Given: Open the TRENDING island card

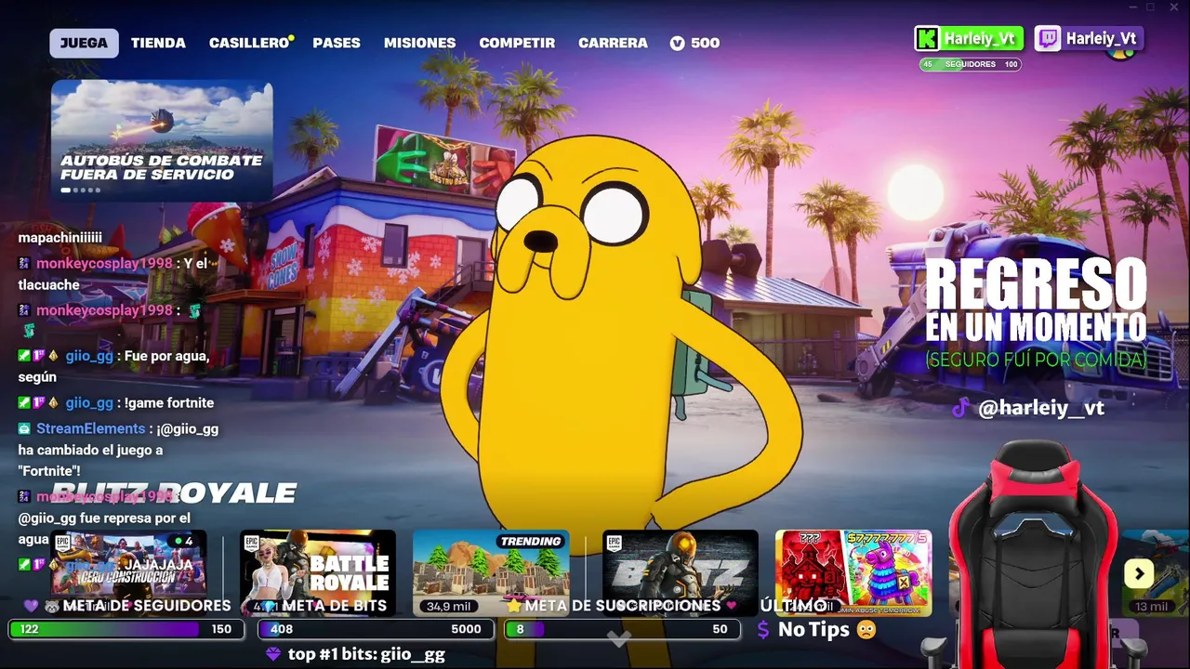Looking at the screenshot, I should [x=491, y=572].
